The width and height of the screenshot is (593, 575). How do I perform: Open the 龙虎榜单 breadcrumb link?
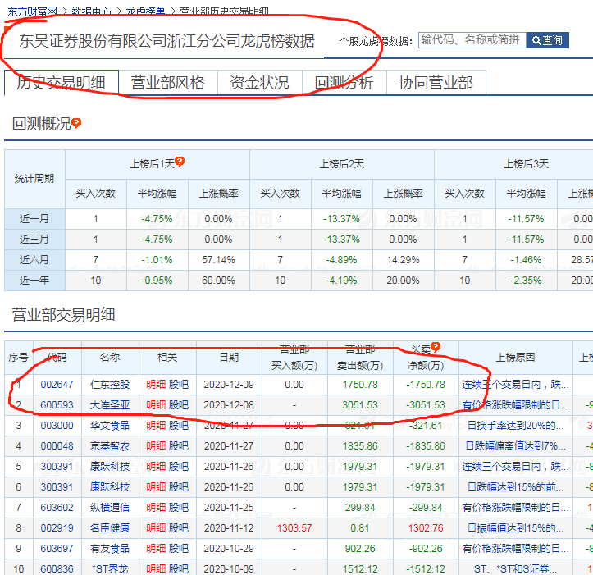146,11
